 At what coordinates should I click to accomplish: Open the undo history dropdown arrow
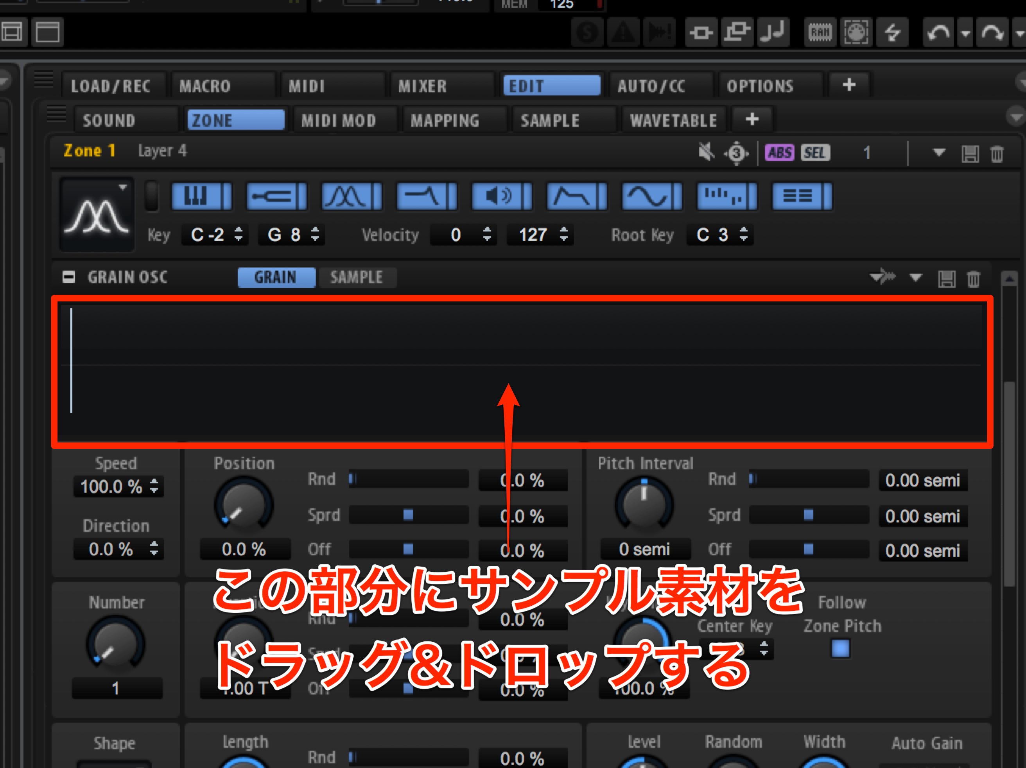tap(965, 33)
